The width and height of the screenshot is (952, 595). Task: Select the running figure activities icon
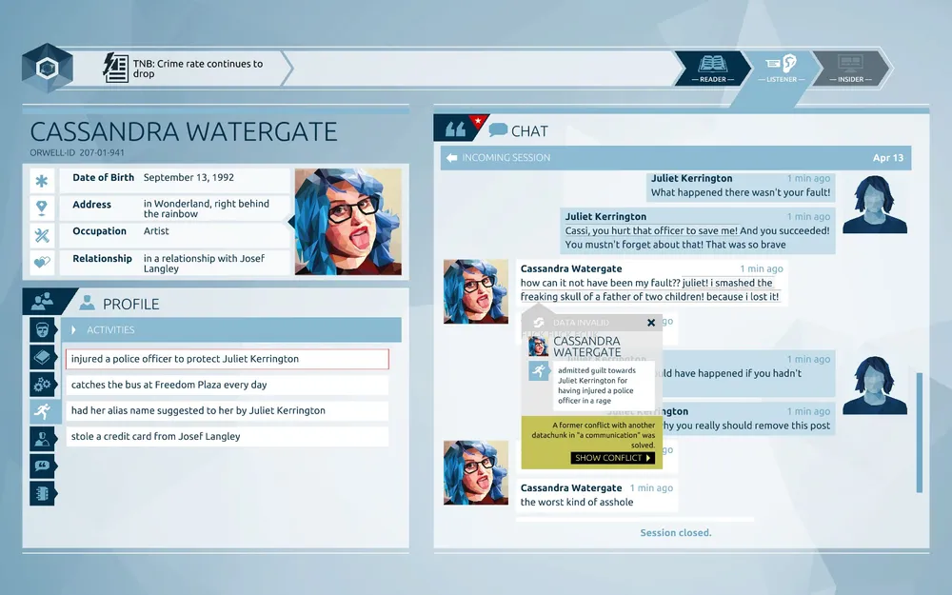pos(43,411)
